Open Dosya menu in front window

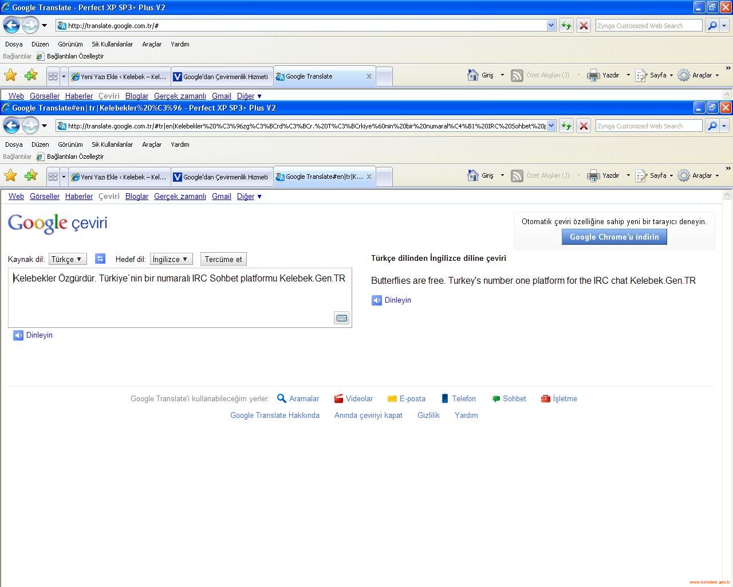tap(14, 144)
